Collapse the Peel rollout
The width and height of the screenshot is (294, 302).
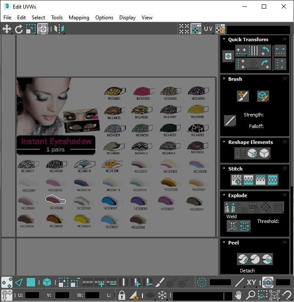[224, 242]
